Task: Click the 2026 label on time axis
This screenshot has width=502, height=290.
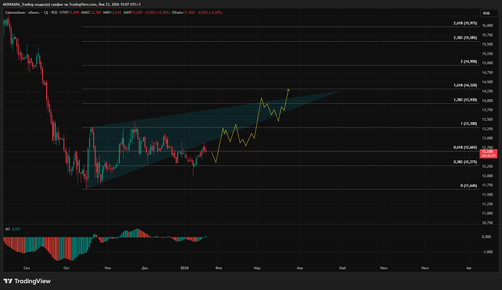Action: coord(185,268)
